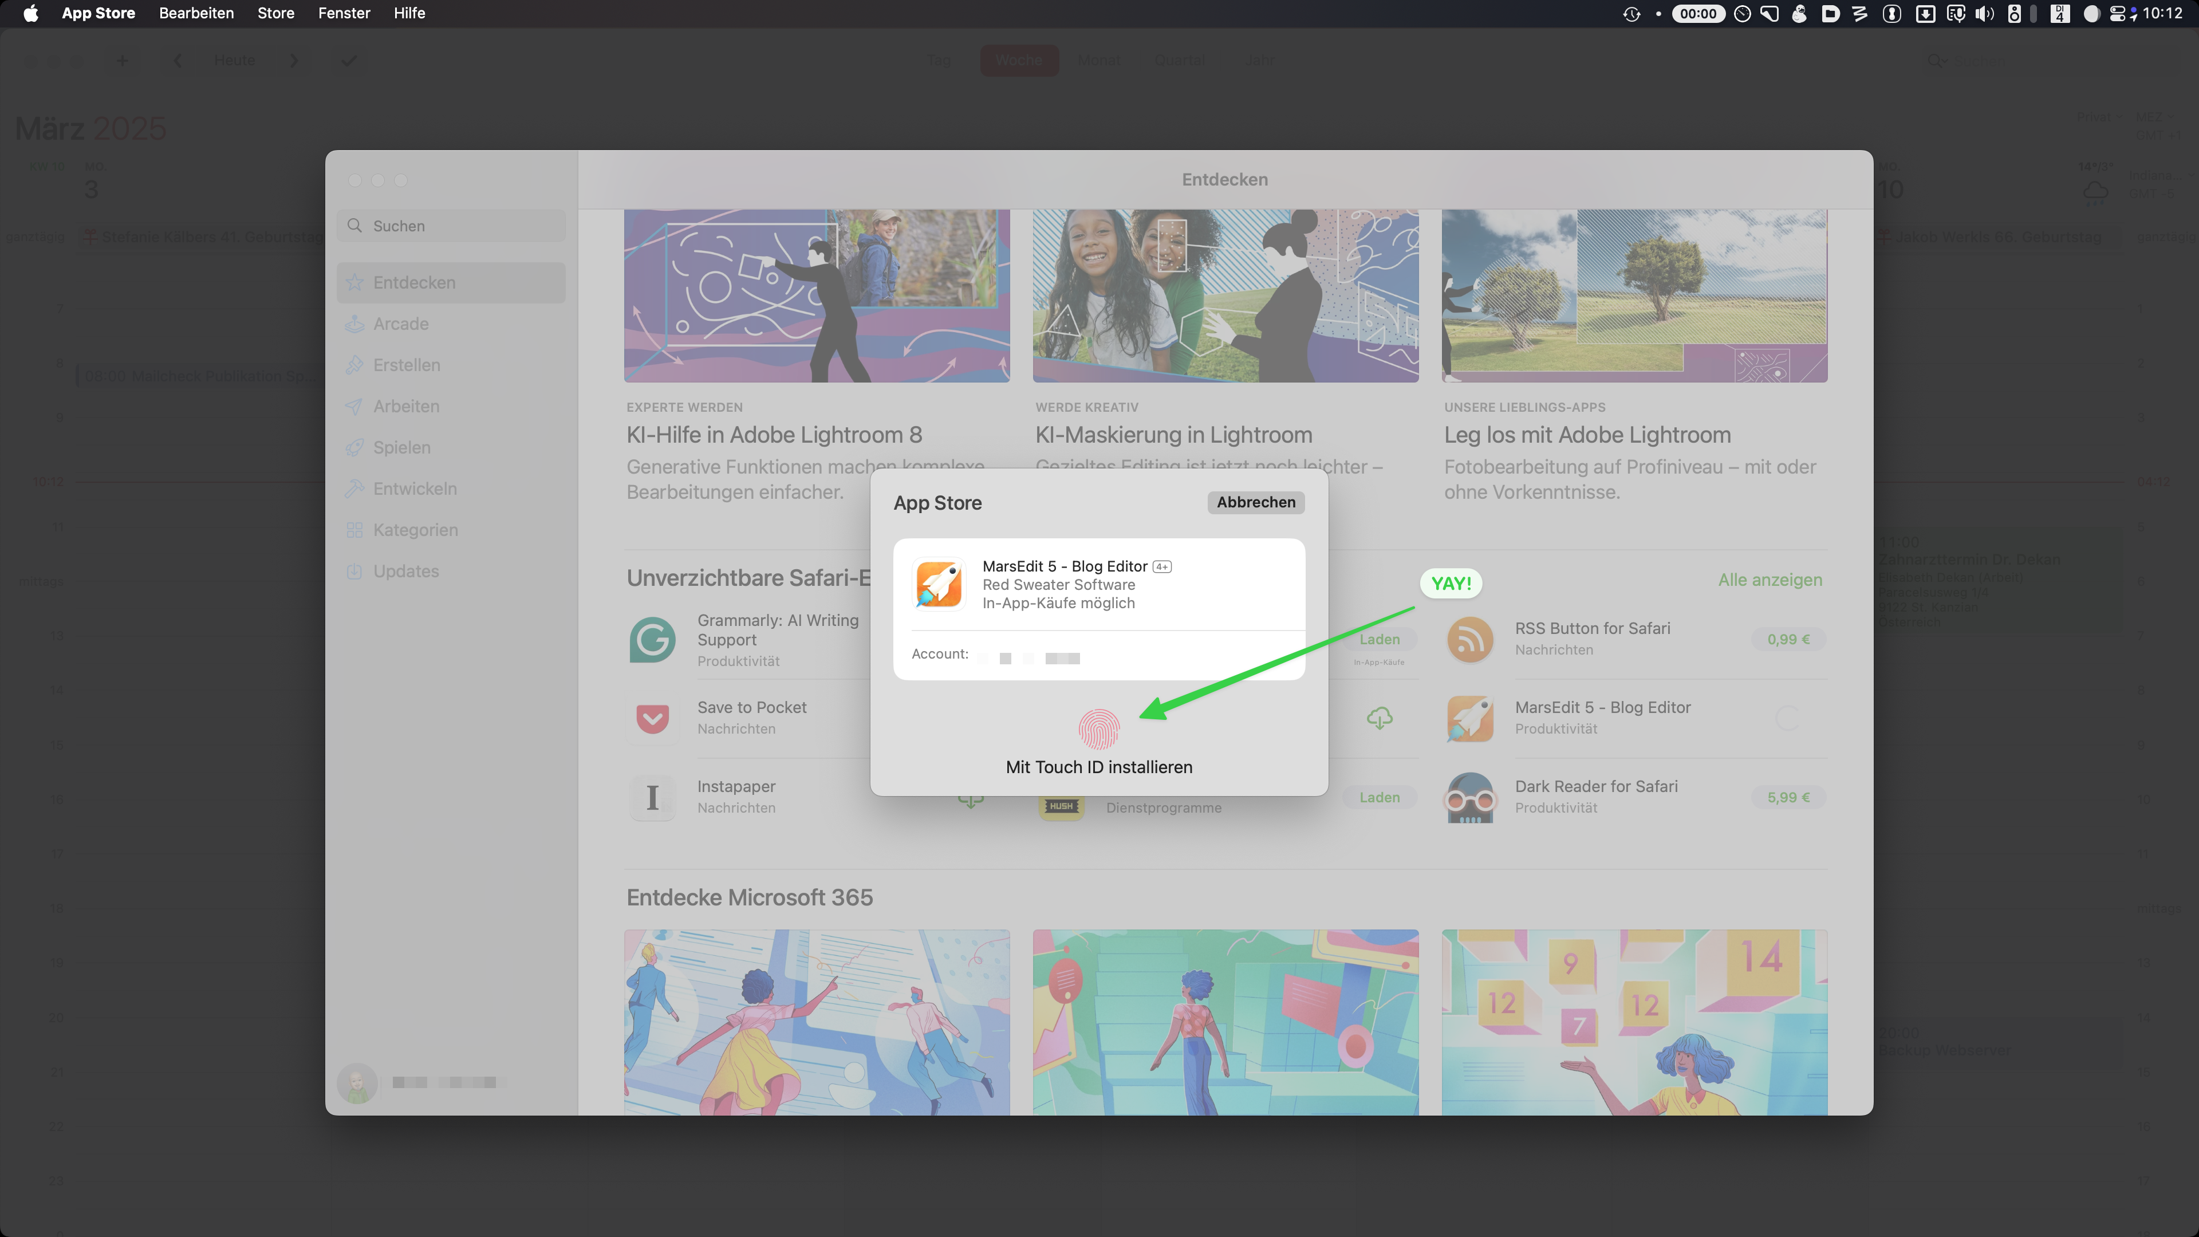
Task: Click the RSS Button for Safari icon
Action: tap(1470, 640)
